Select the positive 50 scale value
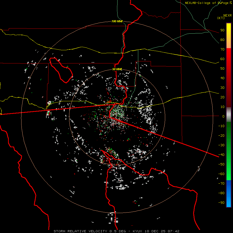The image size is (233, 233). coord(222,69)
